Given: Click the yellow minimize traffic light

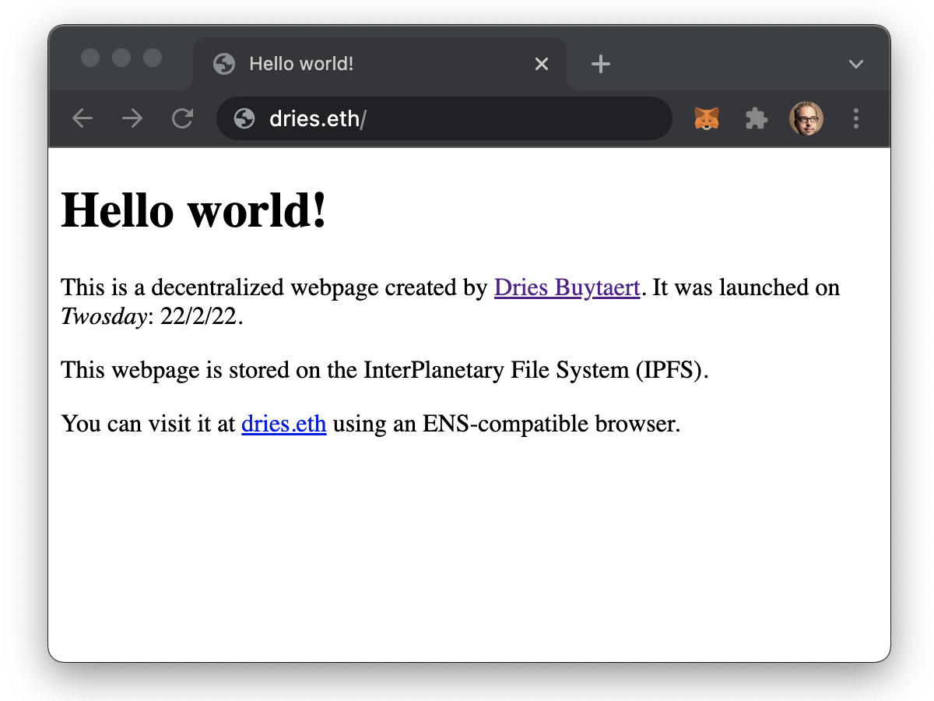Looking at the screenshot, I should click(x=121, y=57).
